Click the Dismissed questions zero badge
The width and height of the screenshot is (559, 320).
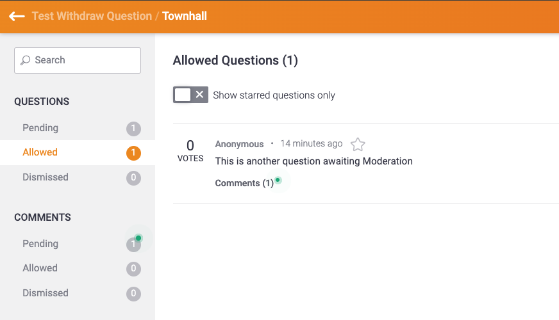pyautogui.click(x=133, y=177)
